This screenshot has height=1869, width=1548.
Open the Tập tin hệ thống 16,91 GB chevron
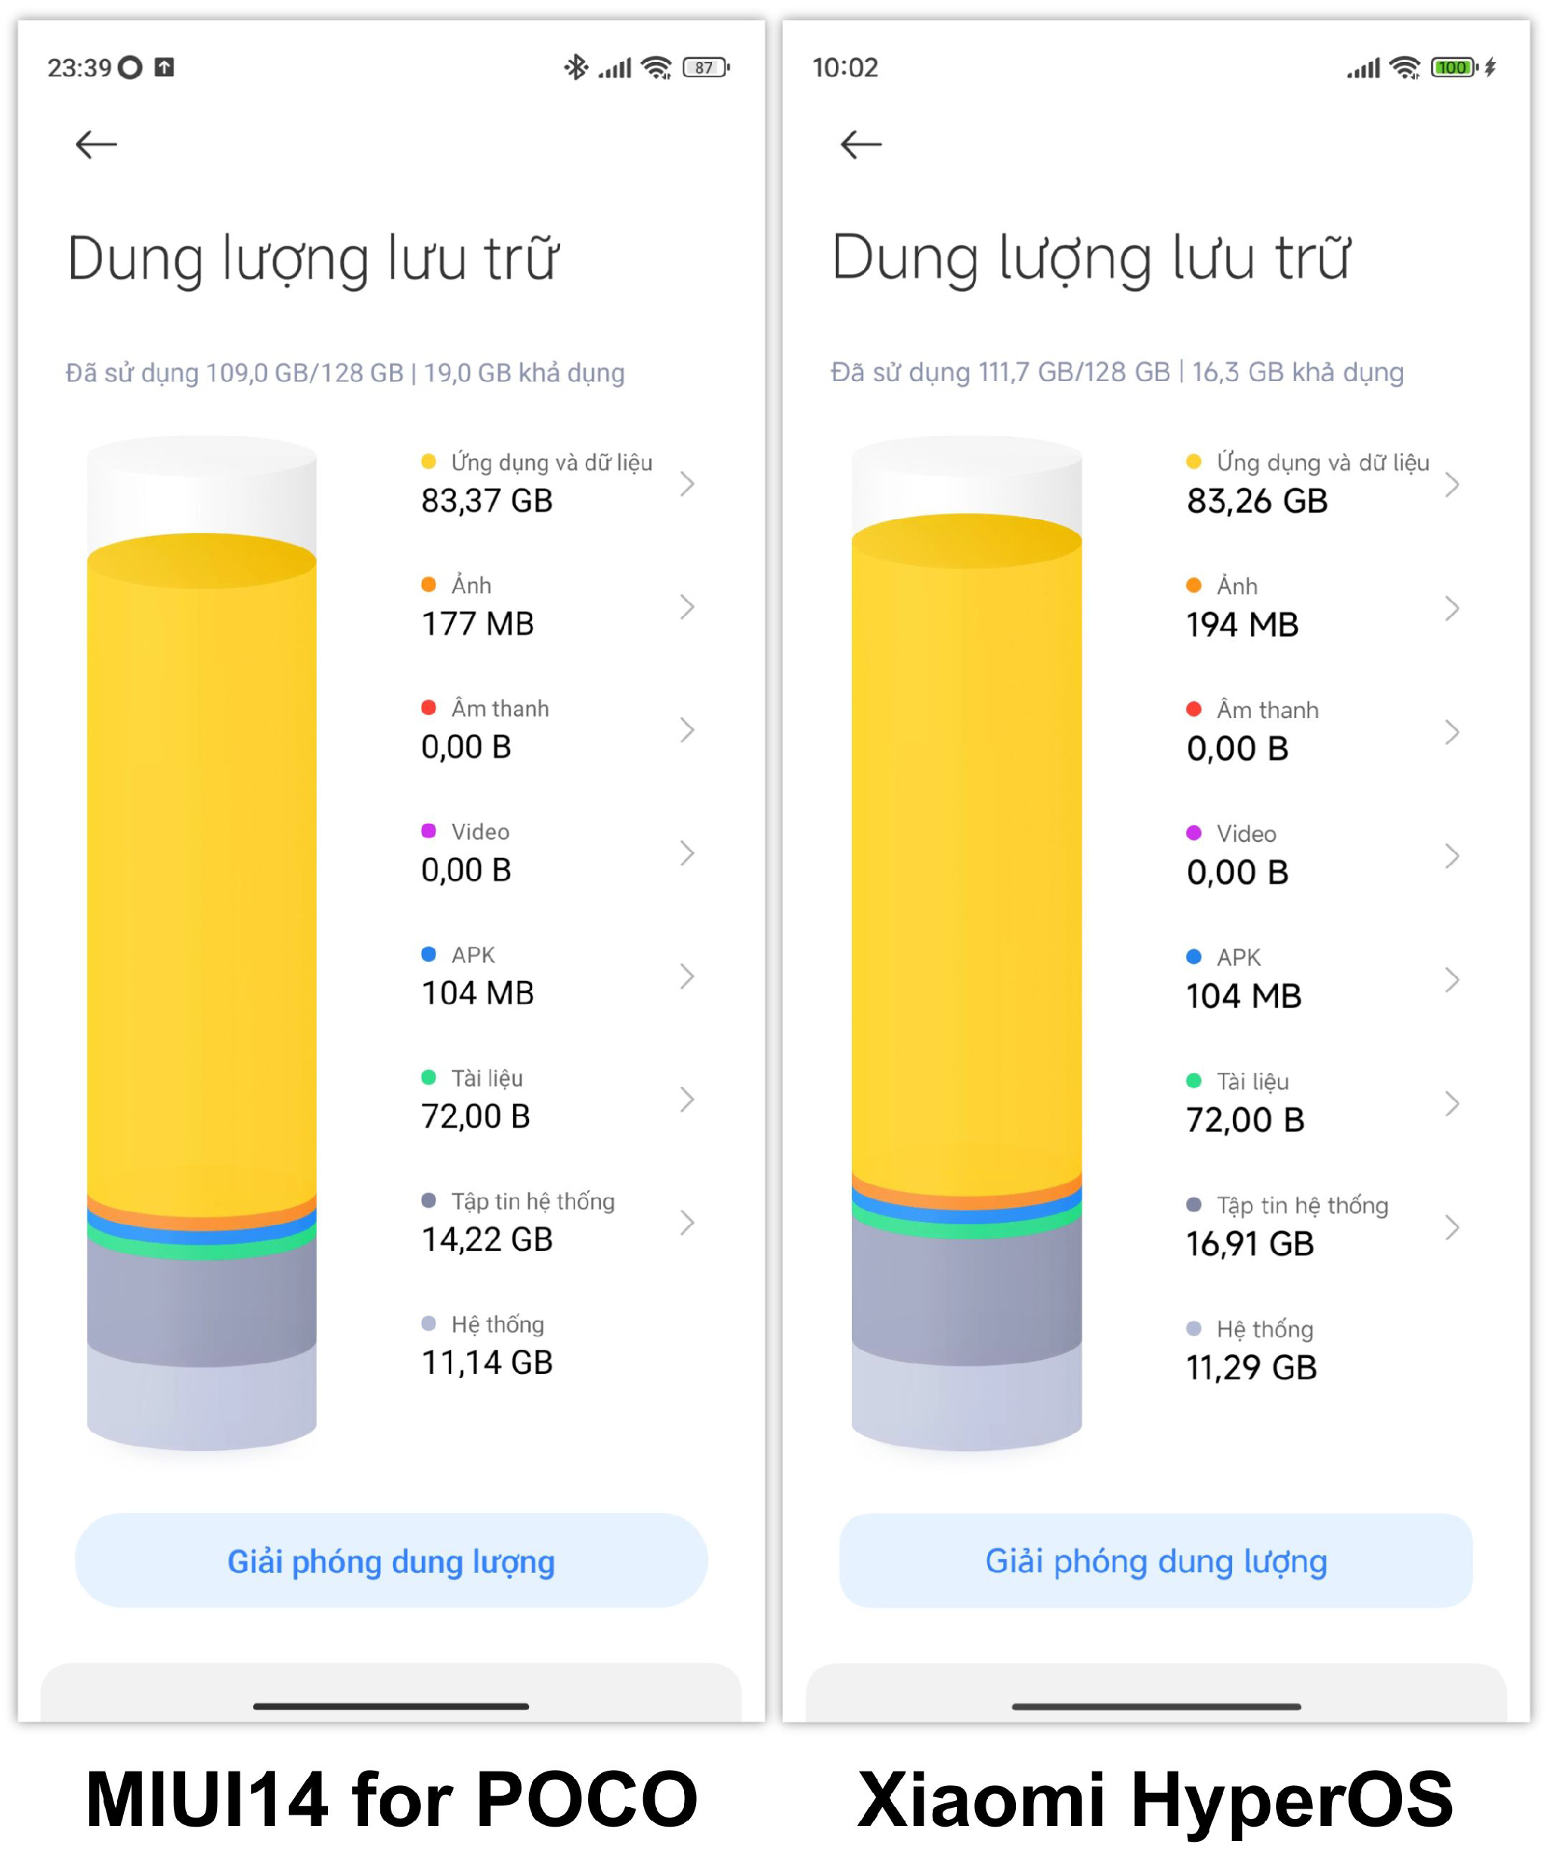[x=1452, y=1227]
